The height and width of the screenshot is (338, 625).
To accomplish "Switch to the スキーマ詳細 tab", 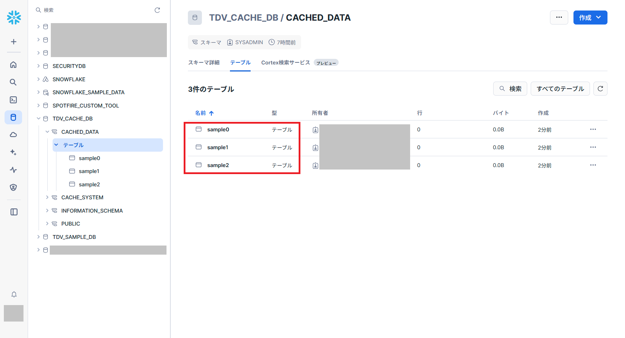I will [204, 63].
